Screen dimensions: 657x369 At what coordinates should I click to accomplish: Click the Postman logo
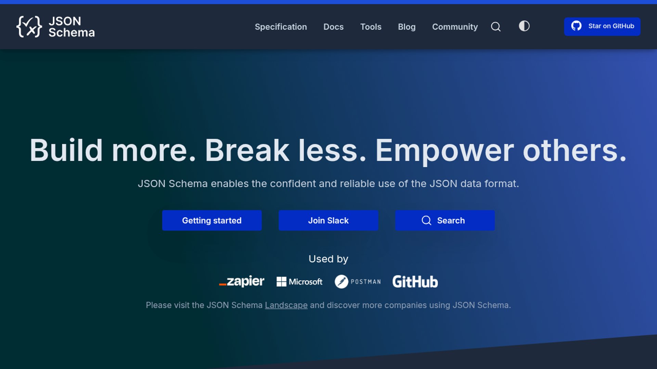[358, 282]
